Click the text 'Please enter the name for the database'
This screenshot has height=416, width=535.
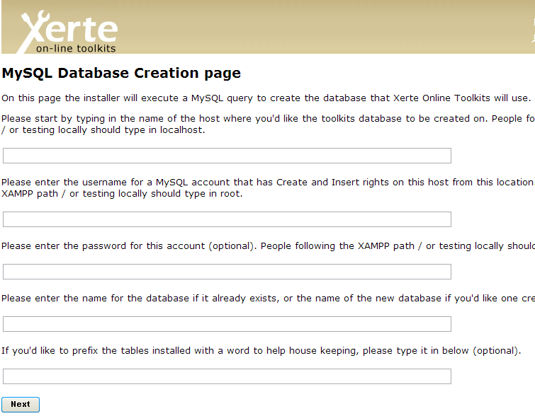tap(95, 299)
